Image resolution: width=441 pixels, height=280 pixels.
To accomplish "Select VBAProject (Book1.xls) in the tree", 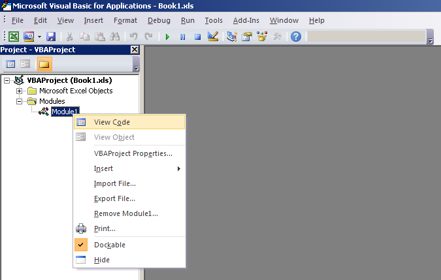I will (69, 80).
